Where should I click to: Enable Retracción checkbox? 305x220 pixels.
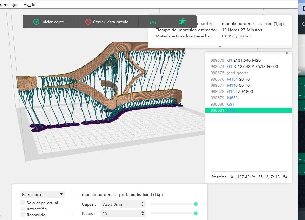[23, 209]
